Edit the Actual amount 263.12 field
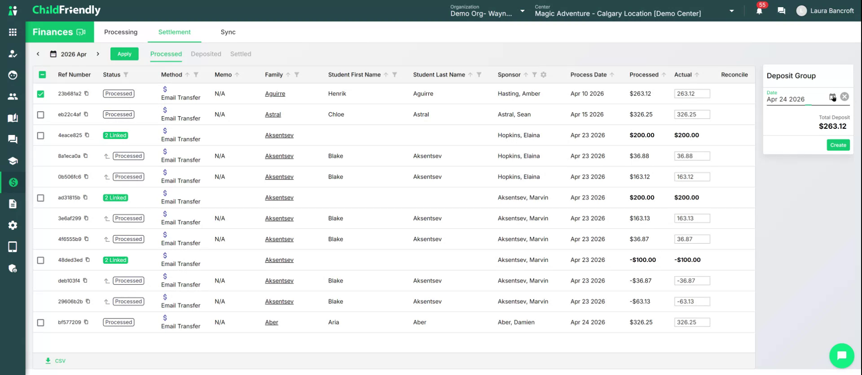The width and height of the screenshot is (862, 375). (x=692, y=94)
